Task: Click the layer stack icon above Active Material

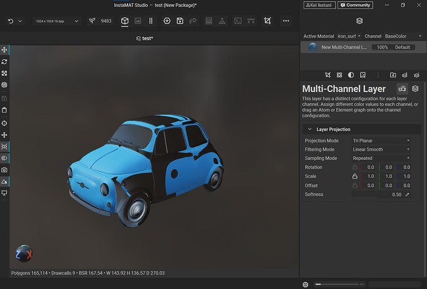Action: (360, 21)
